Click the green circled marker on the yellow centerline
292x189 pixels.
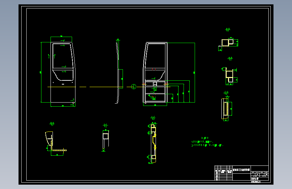(134, 86)
